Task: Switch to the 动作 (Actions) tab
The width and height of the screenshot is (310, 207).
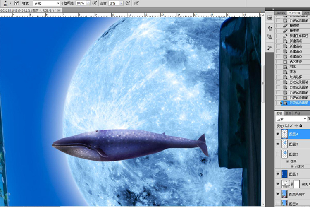Action: [306, 13]
